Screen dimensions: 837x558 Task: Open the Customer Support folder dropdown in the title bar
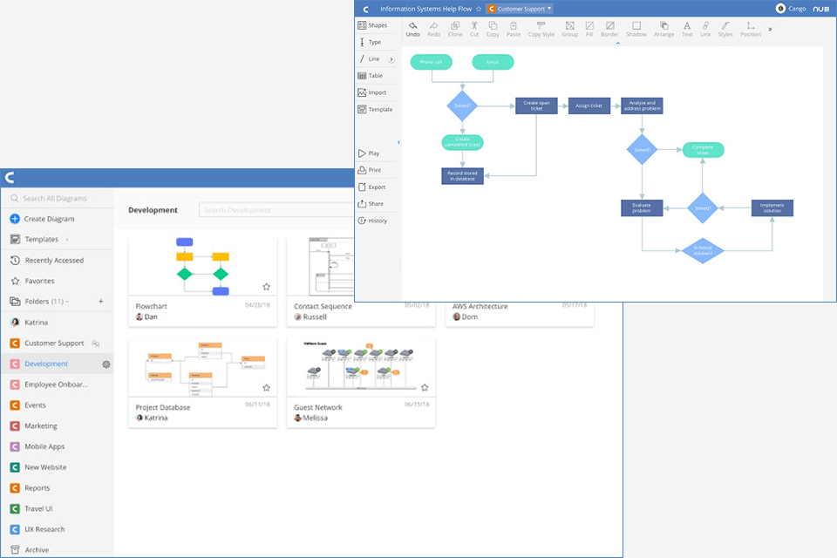(520, 9)
